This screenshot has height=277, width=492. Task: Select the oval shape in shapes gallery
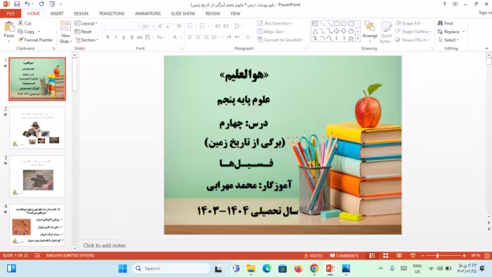[x=344, y=24]
